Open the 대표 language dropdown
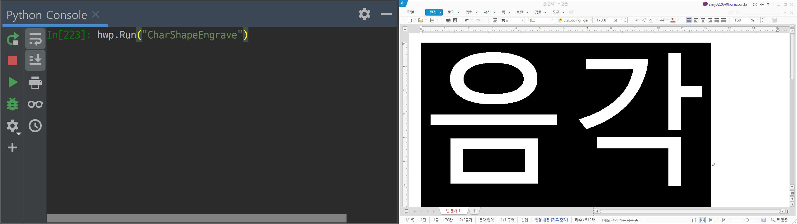This screenshot has width=797, height=224. pos(540,20)
